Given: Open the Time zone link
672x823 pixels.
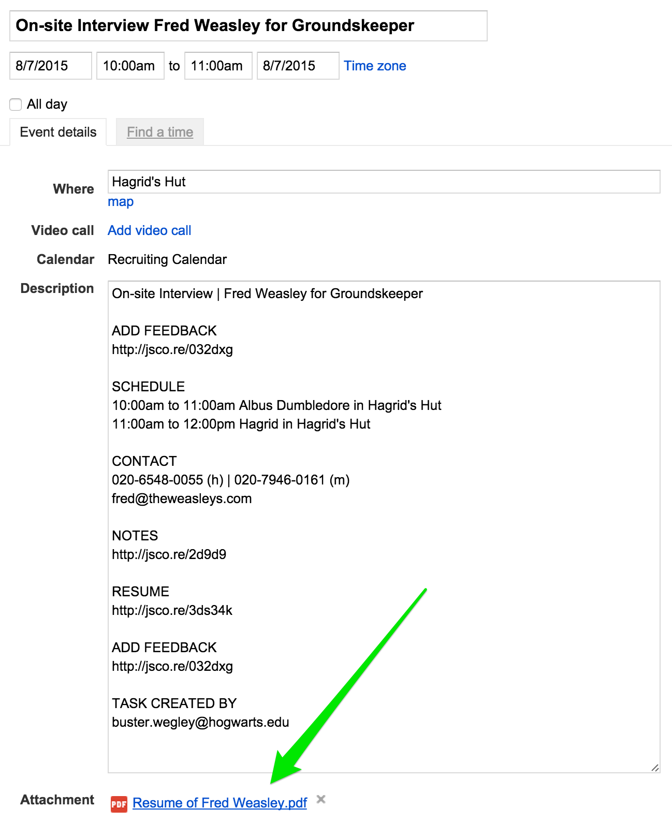Looking at the screenshot, I should [x=375, y=66].
